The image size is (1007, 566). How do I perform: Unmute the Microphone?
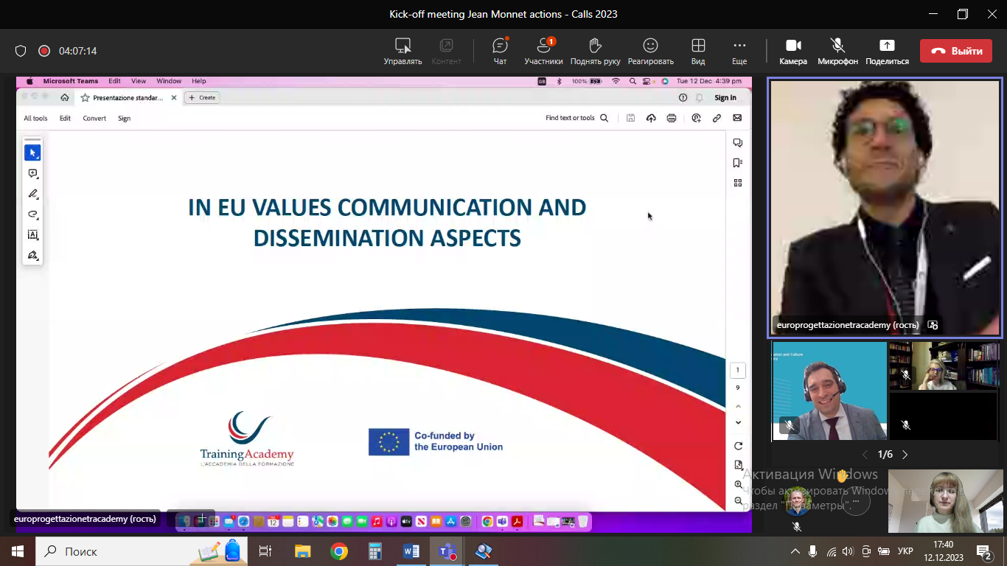(x=837, y=51)
